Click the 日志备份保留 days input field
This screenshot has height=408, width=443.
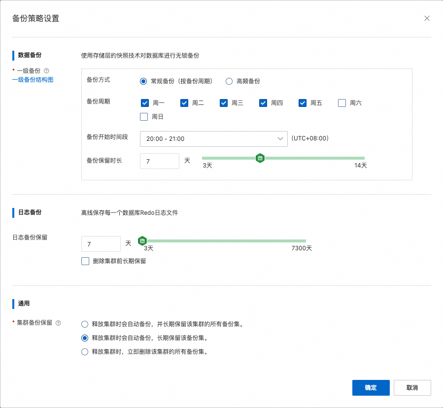pos(101,244)
